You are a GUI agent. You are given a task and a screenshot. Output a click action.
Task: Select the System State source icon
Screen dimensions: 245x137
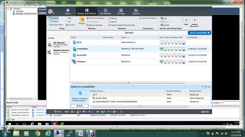(94, 98)
